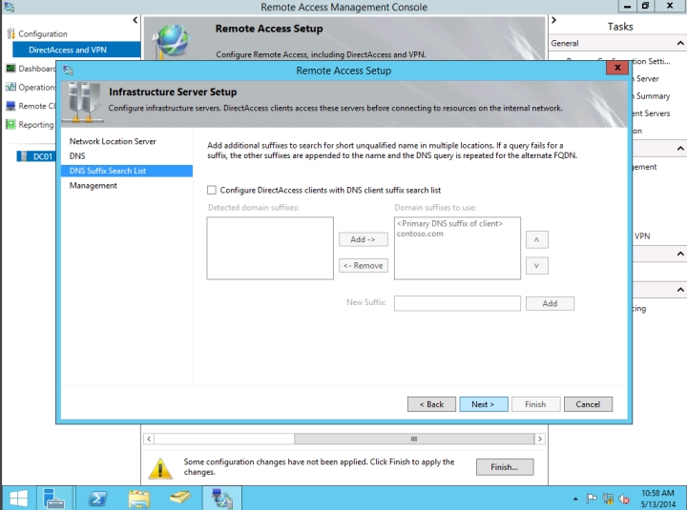
Task: Click the < Back button
Action: click(x=431, y=404)
